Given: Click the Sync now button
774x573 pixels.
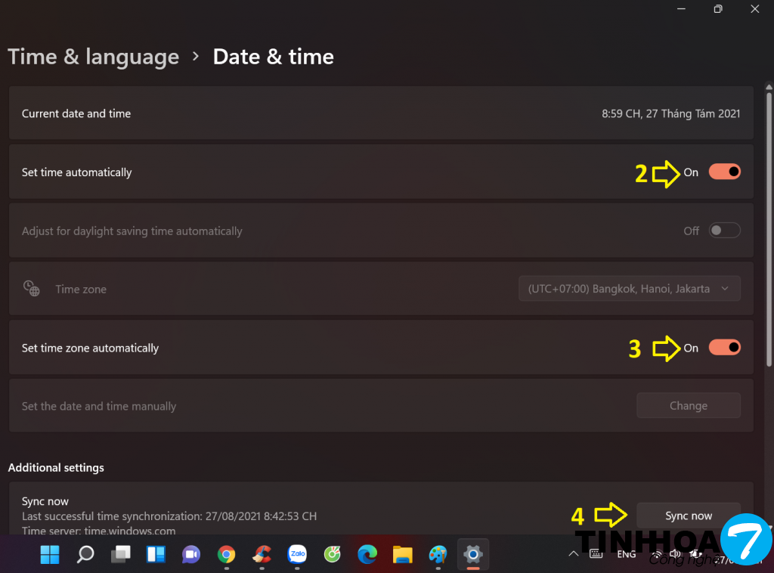Looking at the screenshot, I should 688,516.
